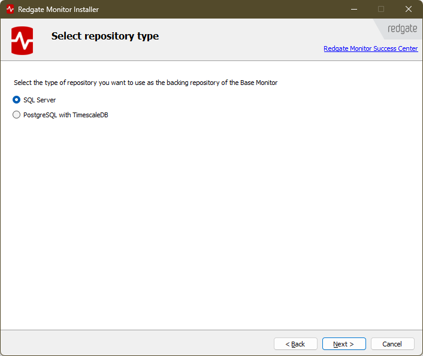Viewport: 423px width, 356px height.
Task: Go back with the Back button
Action: coord(295,344)
